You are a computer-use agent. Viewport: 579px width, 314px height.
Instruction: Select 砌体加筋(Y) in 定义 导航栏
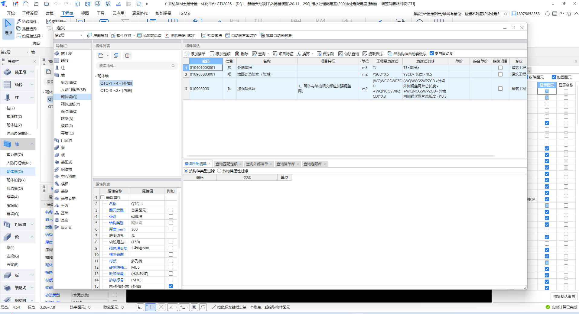pyautogui.click(x=70, y=104)
